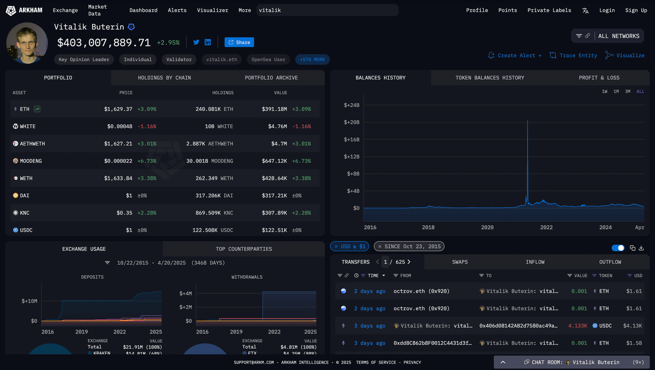Screen dimensions: 655x370
Task: Click the verified badge beside Vitalik Buterin
Action: click(131, 27)
